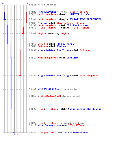Click 'planted the bomb' event at 59:22
The image size is (130, 144).
[x=72, y=123]
